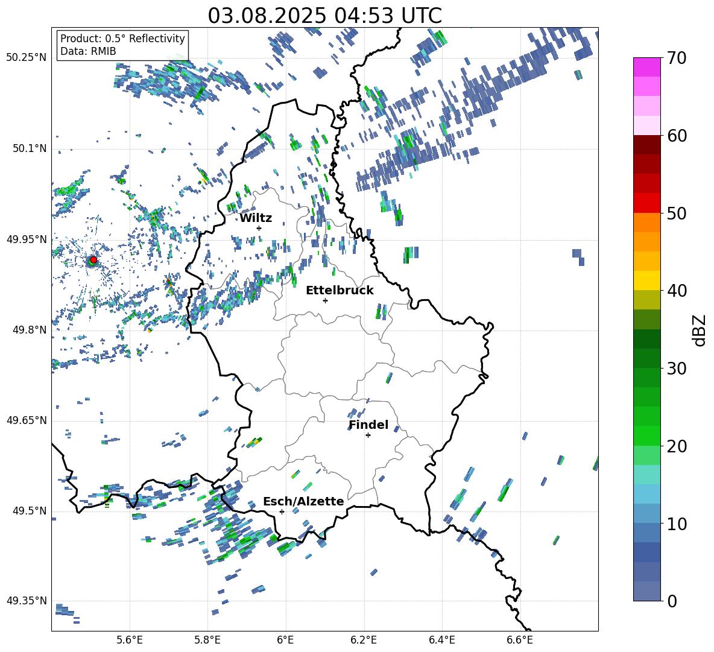
Task: Click the bright green colorbar segment at 20
Action: click(x=646, y=435)
